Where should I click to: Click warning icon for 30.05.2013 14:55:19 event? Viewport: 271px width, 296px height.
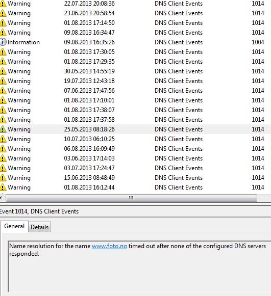[x=3, y=71]
